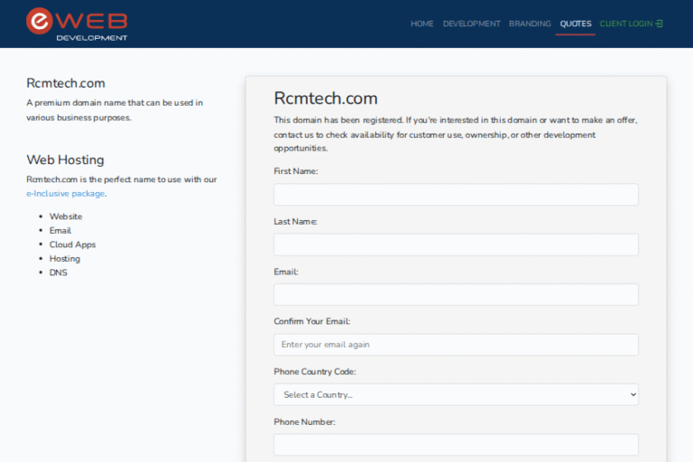693x462 pixels.
Task: Click the Cloud Apps list item
Action: click(x=72, y=245)
